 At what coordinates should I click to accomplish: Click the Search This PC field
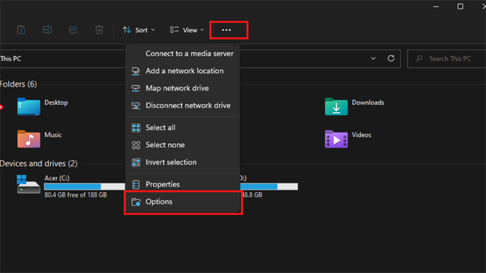[446, 59]
